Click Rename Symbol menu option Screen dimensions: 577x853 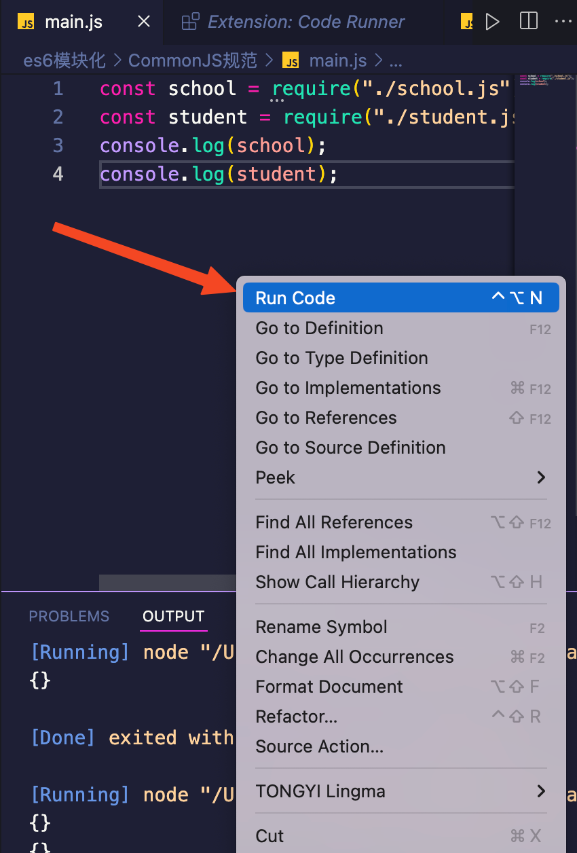click(x=321, y=627)
